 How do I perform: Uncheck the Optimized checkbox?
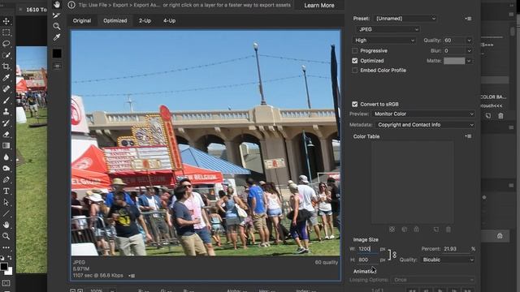point(355,61)
